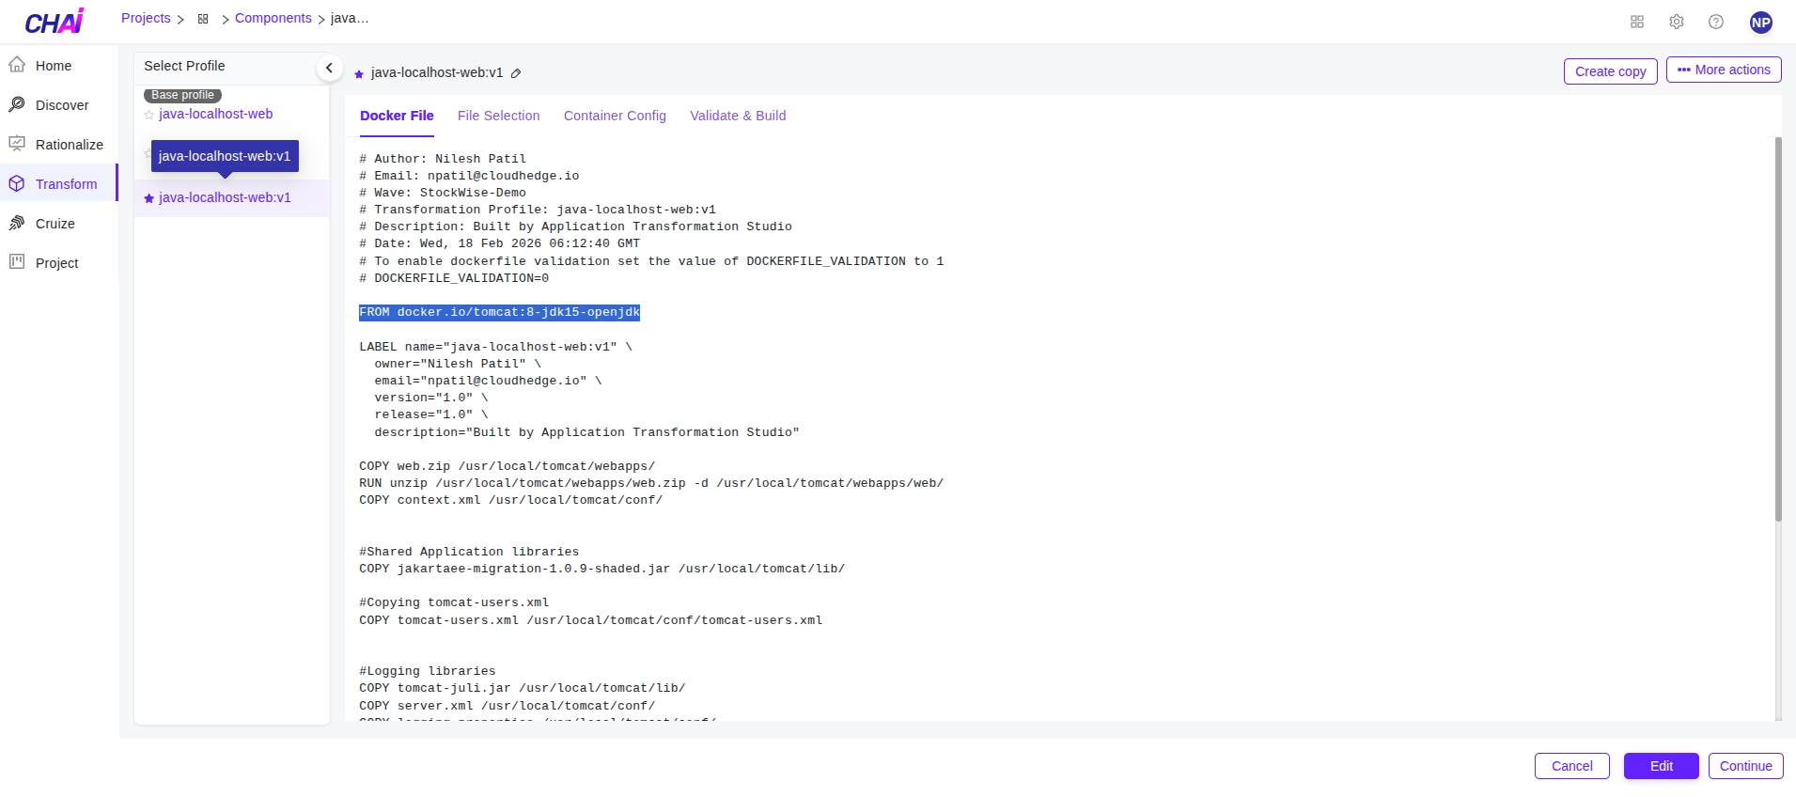Click the 'Select Profile' heading
Viewport: 1796px width, 797px height.
pos(184,66)
